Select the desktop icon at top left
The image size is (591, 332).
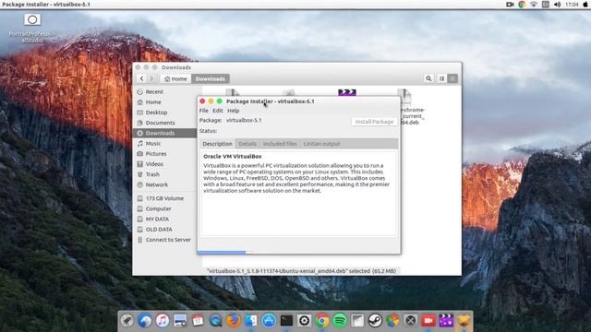click(32, 28)
